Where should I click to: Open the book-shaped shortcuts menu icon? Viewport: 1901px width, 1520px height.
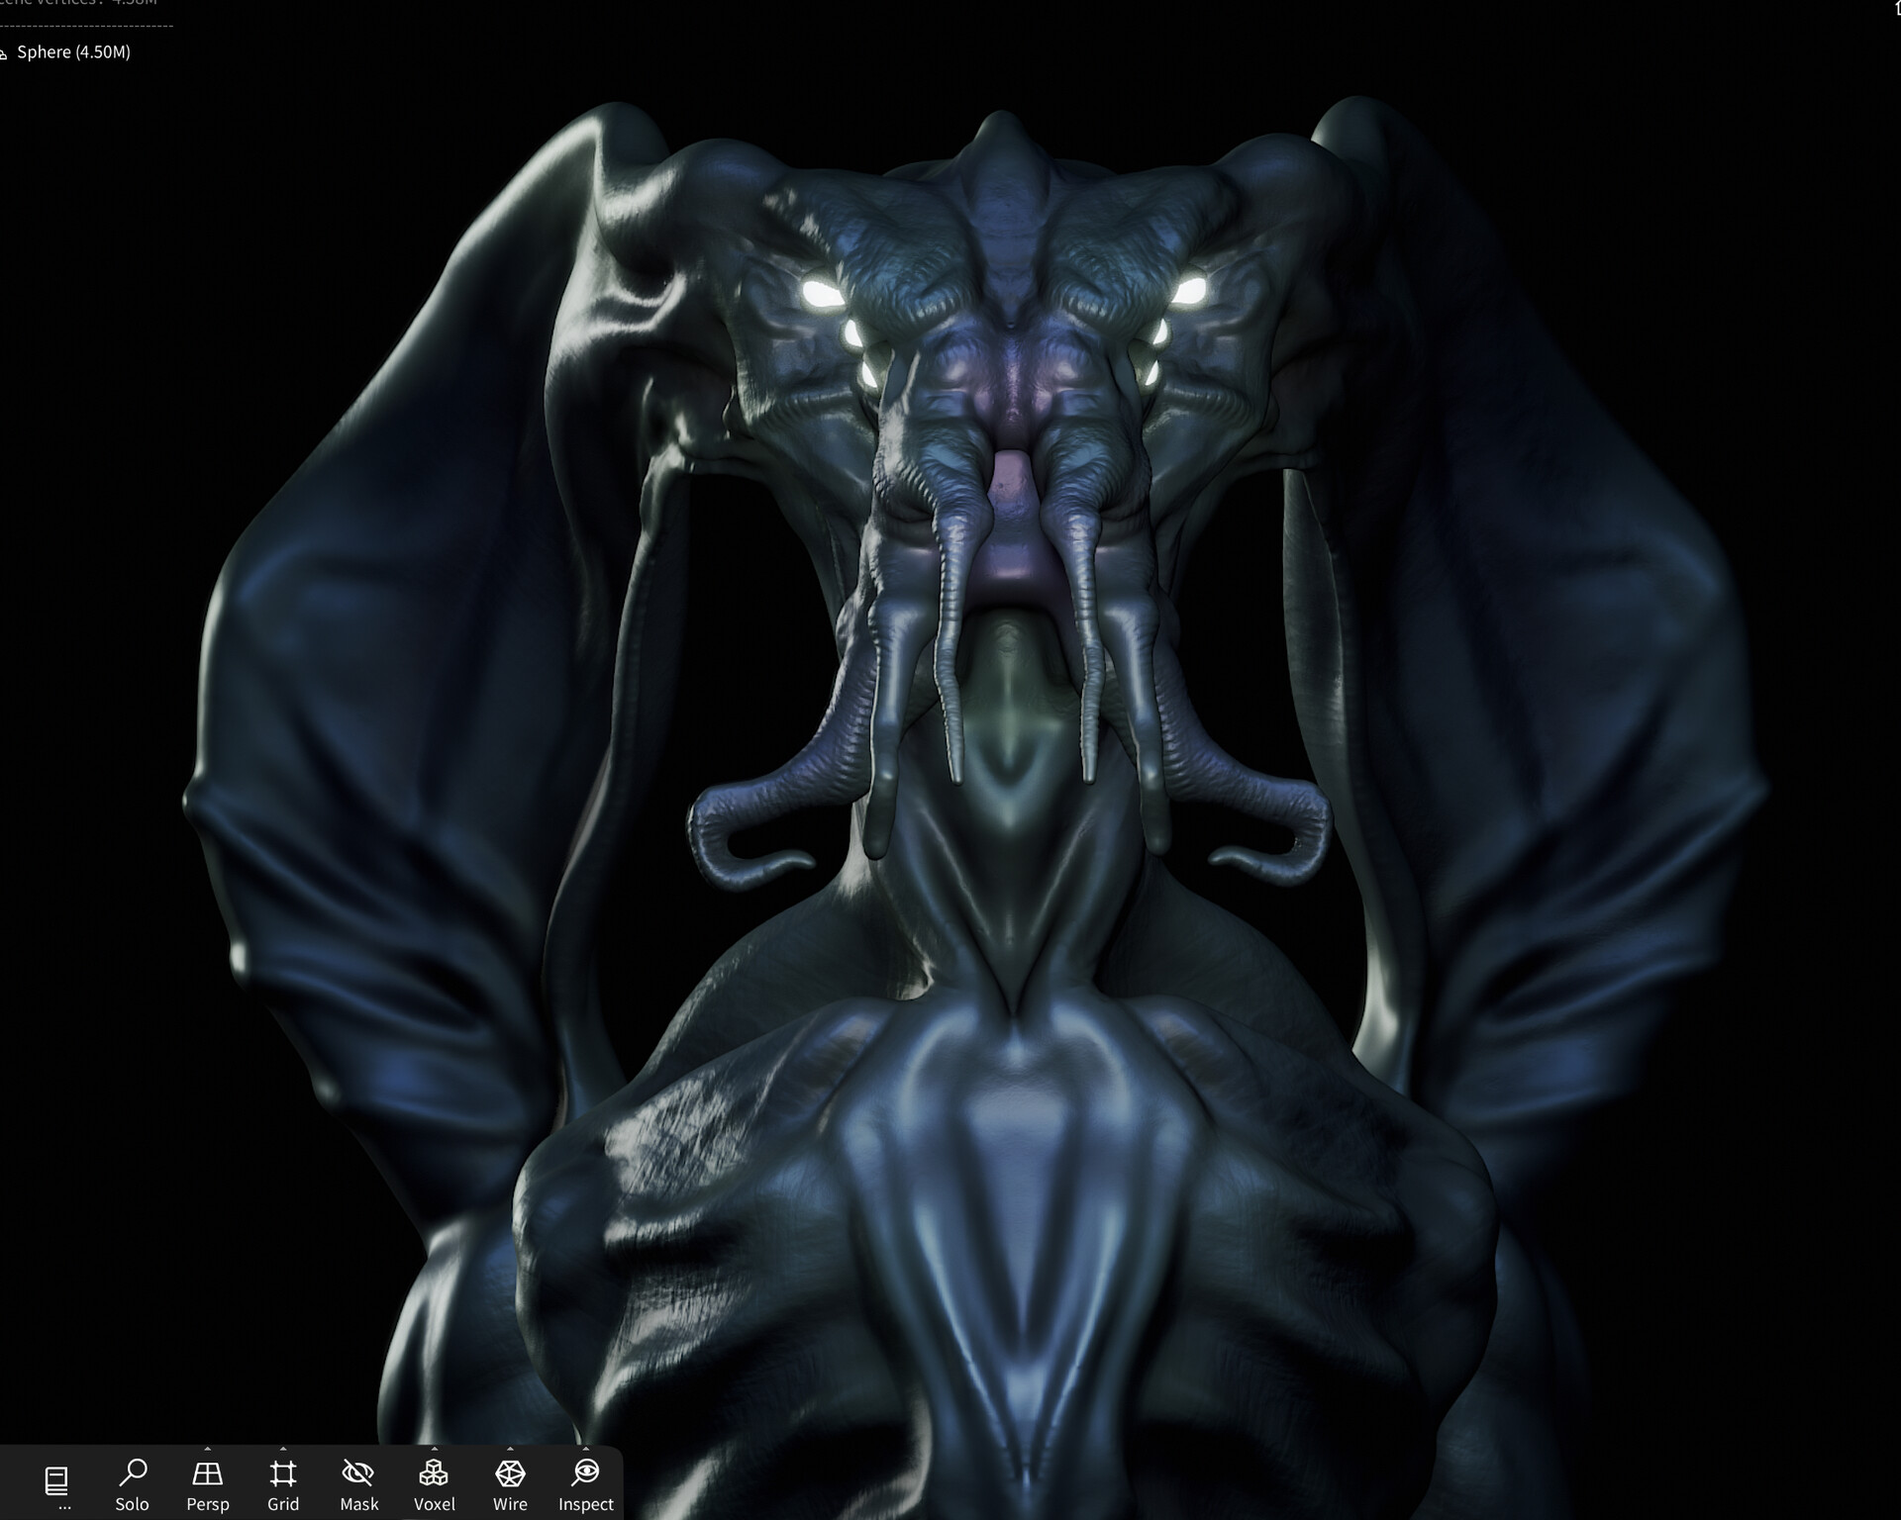pyautogui.click(x=56, y=1479)
